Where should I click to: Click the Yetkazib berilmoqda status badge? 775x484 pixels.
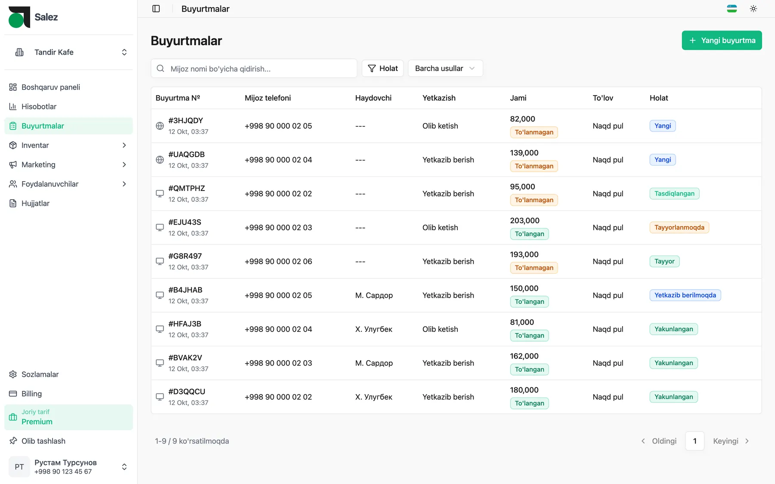pos(685,295)
